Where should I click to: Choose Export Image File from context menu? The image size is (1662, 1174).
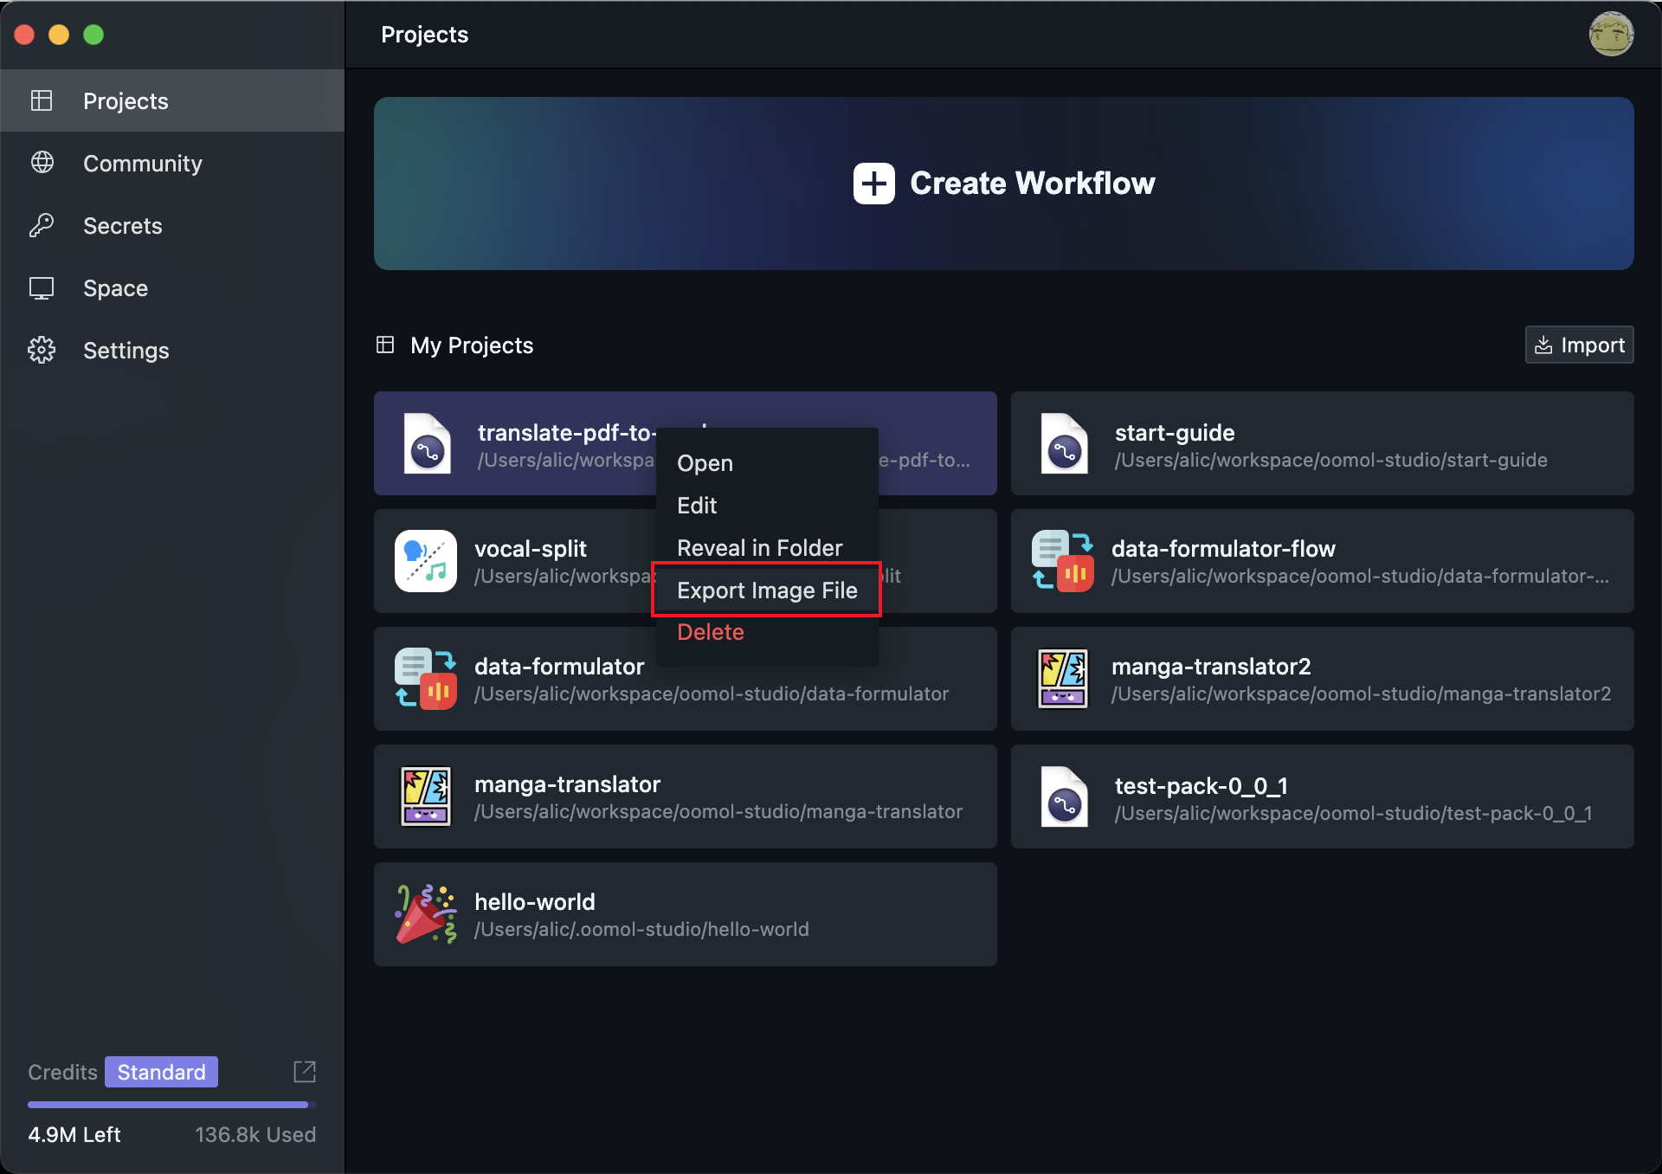click(x=767, y=590)
